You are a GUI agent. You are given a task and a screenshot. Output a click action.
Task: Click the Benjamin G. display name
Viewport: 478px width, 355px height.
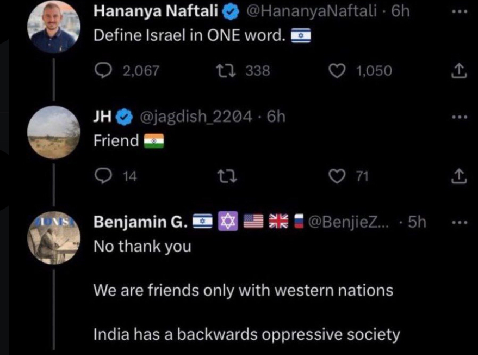click(141, 222)
